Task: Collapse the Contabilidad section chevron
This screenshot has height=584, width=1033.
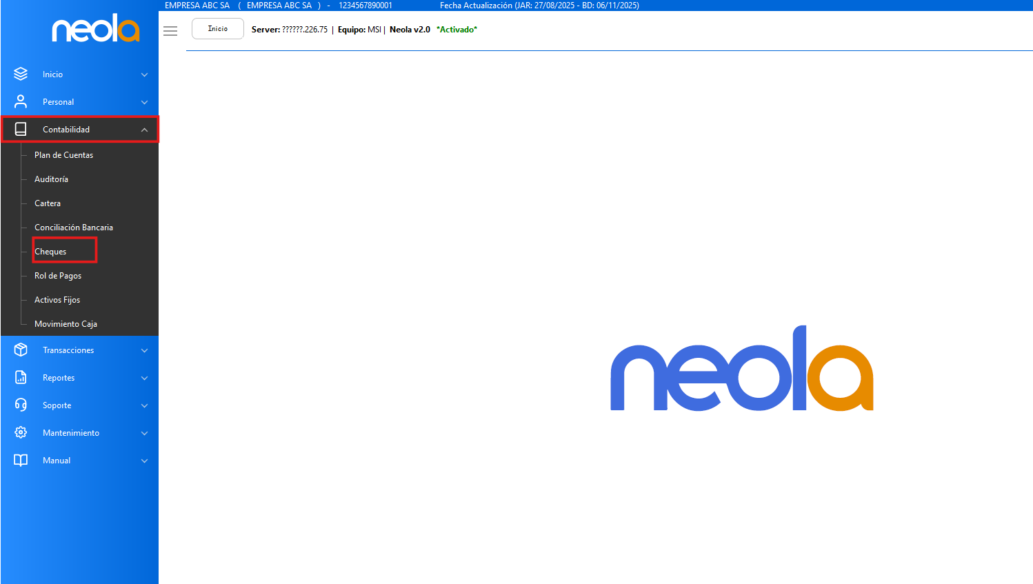Action: pyautogui.click(x=144, y=130)
